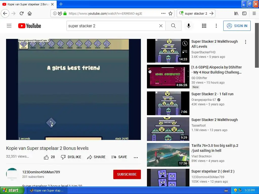
Task: Click the page vertical scrollbar thumb
Action: pos(257,45)
